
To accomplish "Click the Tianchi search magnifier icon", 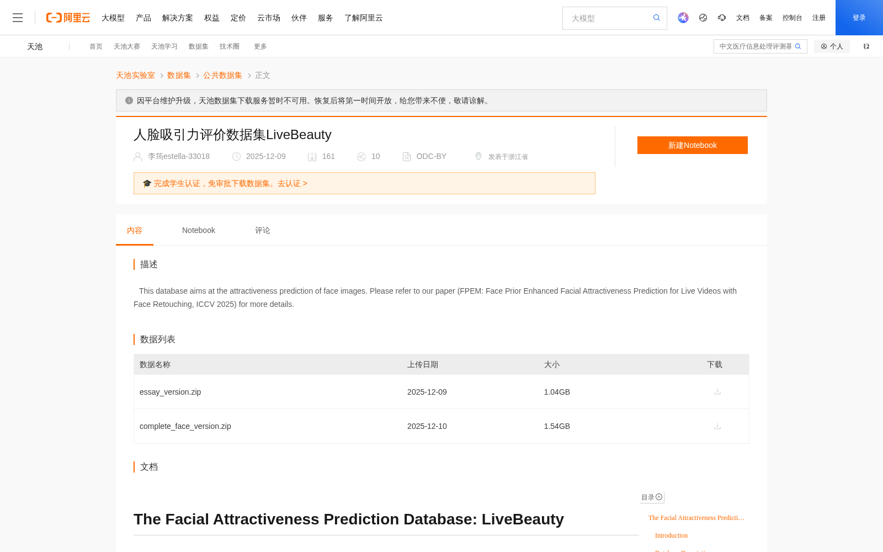I will [798, 46].
